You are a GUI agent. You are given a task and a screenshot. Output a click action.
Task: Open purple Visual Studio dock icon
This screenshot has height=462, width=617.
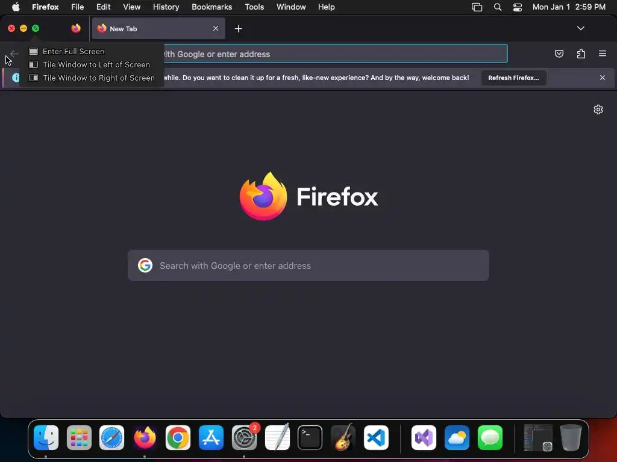(424, 437)
